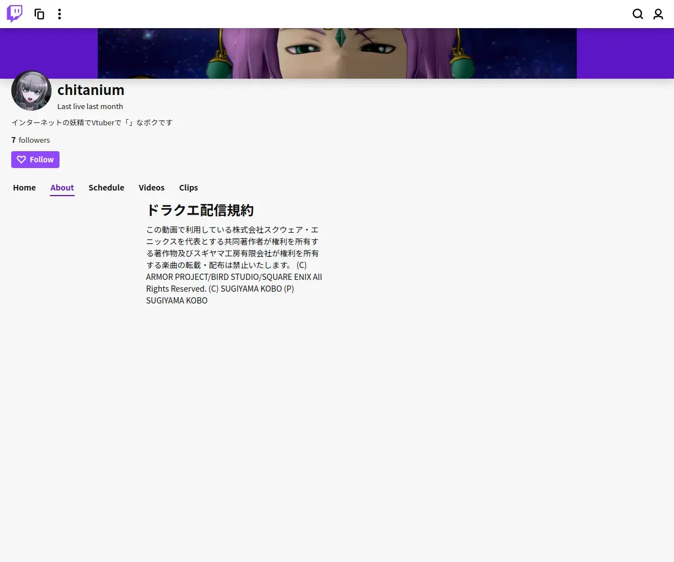
Task: Click the 'Last live last month' text
Action: point(90,106)
